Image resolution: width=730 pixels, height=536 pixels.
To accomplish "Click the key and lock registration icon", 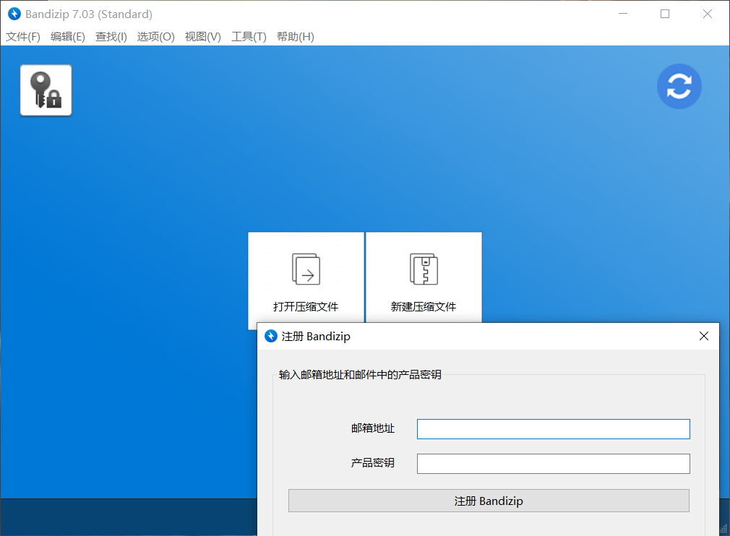I will (x=46, y=90).
